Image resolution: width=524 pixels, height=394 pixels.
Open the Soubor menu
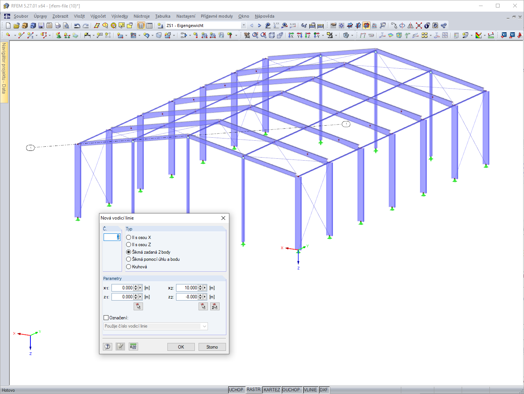[x=21, y=16]
